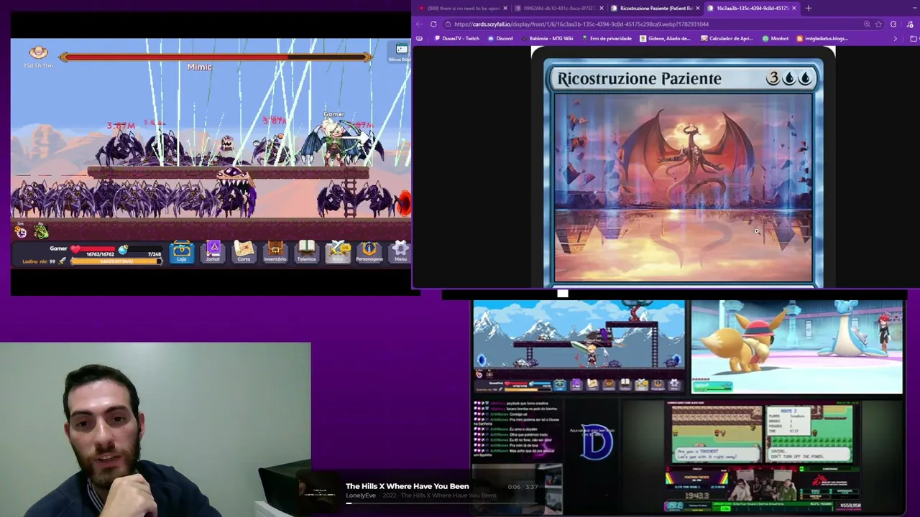Open a new browser tab
This screenshot has width=920, height=517.
point(809,8)
